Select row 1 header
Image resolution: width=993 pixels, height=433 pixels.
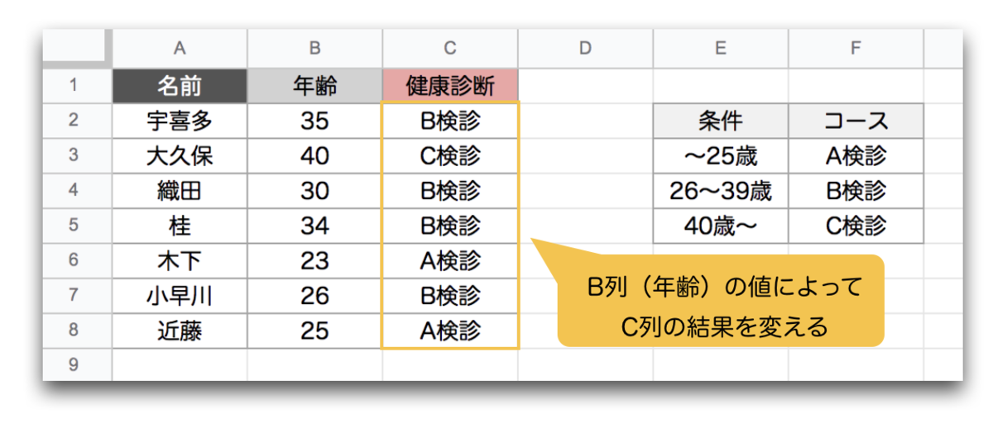pos(77,85)
